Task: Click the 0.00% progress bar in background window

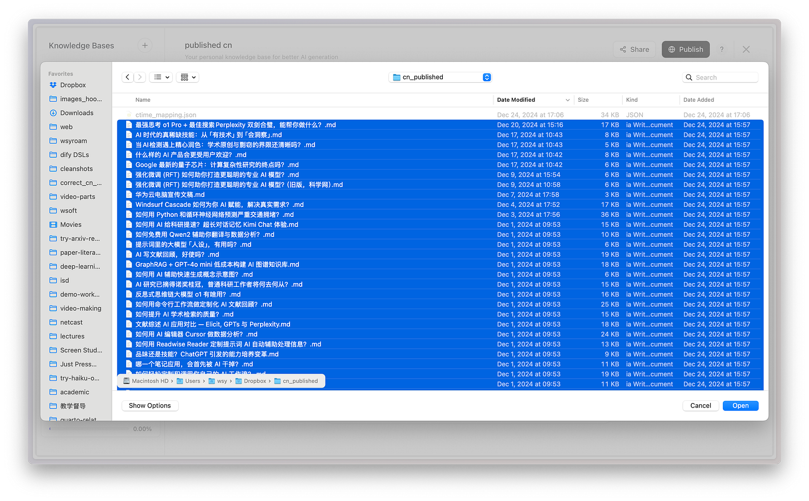Action: 88,429
